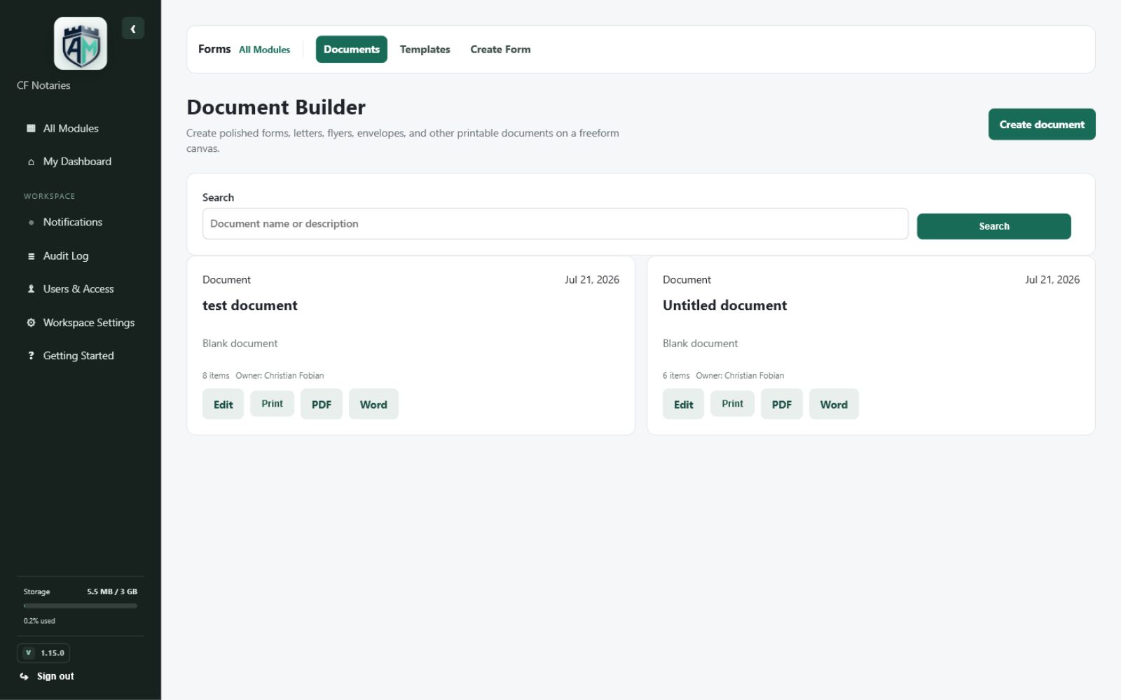The height and width of the screenshot is (700, 1121).
Task: Click the All Modules grid icon in sidebar
Action: [31, 128]
